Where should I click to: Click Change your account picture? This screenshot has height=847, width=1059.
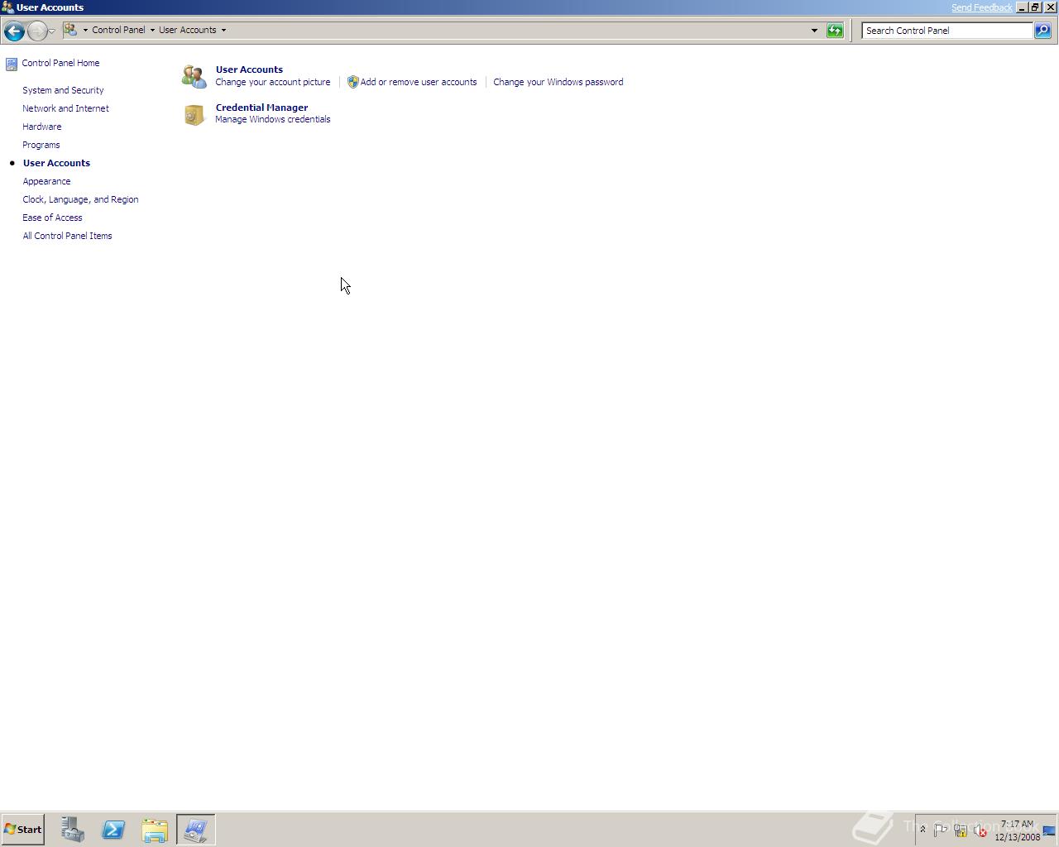point(272,82)
